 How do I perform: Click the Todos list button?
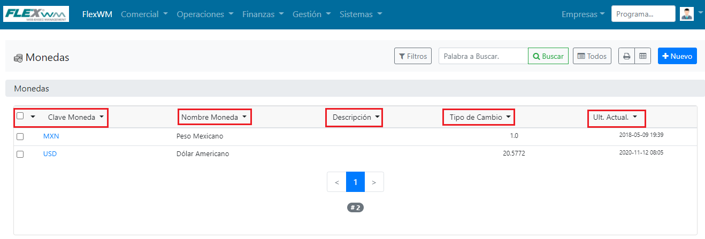coord(592,56)
